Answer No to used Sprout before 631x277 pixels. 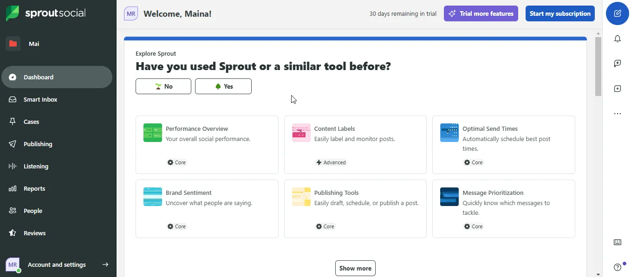coord(163,86)
